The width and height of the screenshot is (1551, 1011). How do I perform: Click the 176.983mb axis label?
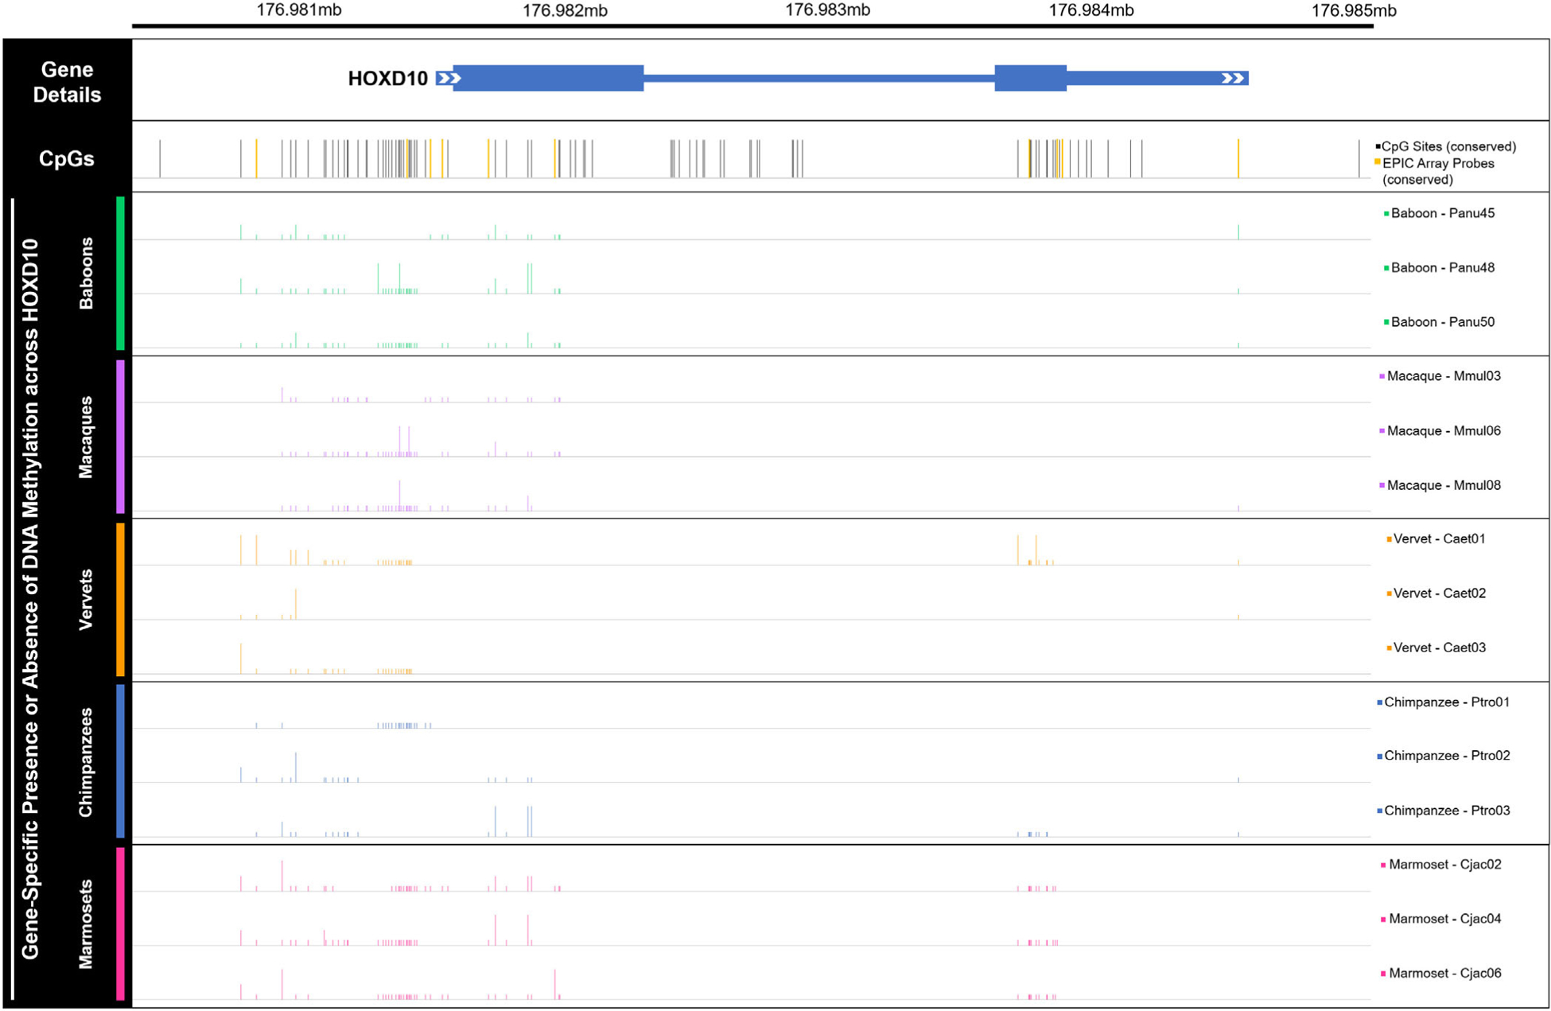pyautogui.click(x=827, y=10)
